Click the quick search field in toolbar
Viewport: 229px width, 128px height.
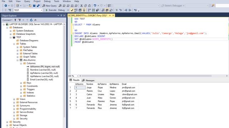[222, 6]
